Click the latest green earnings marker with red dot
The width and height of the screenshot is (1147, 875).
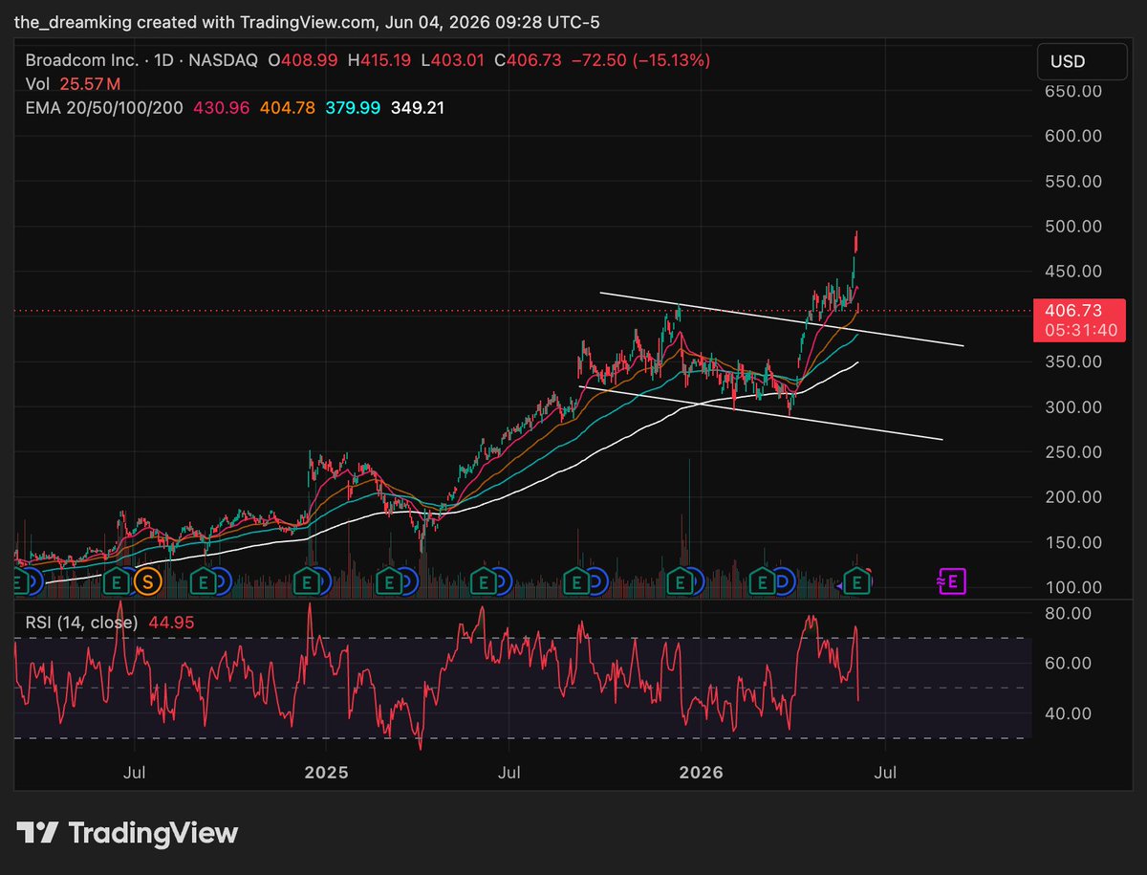(x=858, y=580)
